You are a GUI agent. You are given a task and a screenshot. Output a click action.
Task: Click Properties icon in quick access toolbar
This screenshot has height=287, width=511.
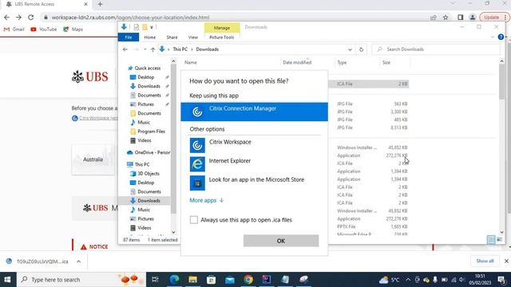pos(137,27)
